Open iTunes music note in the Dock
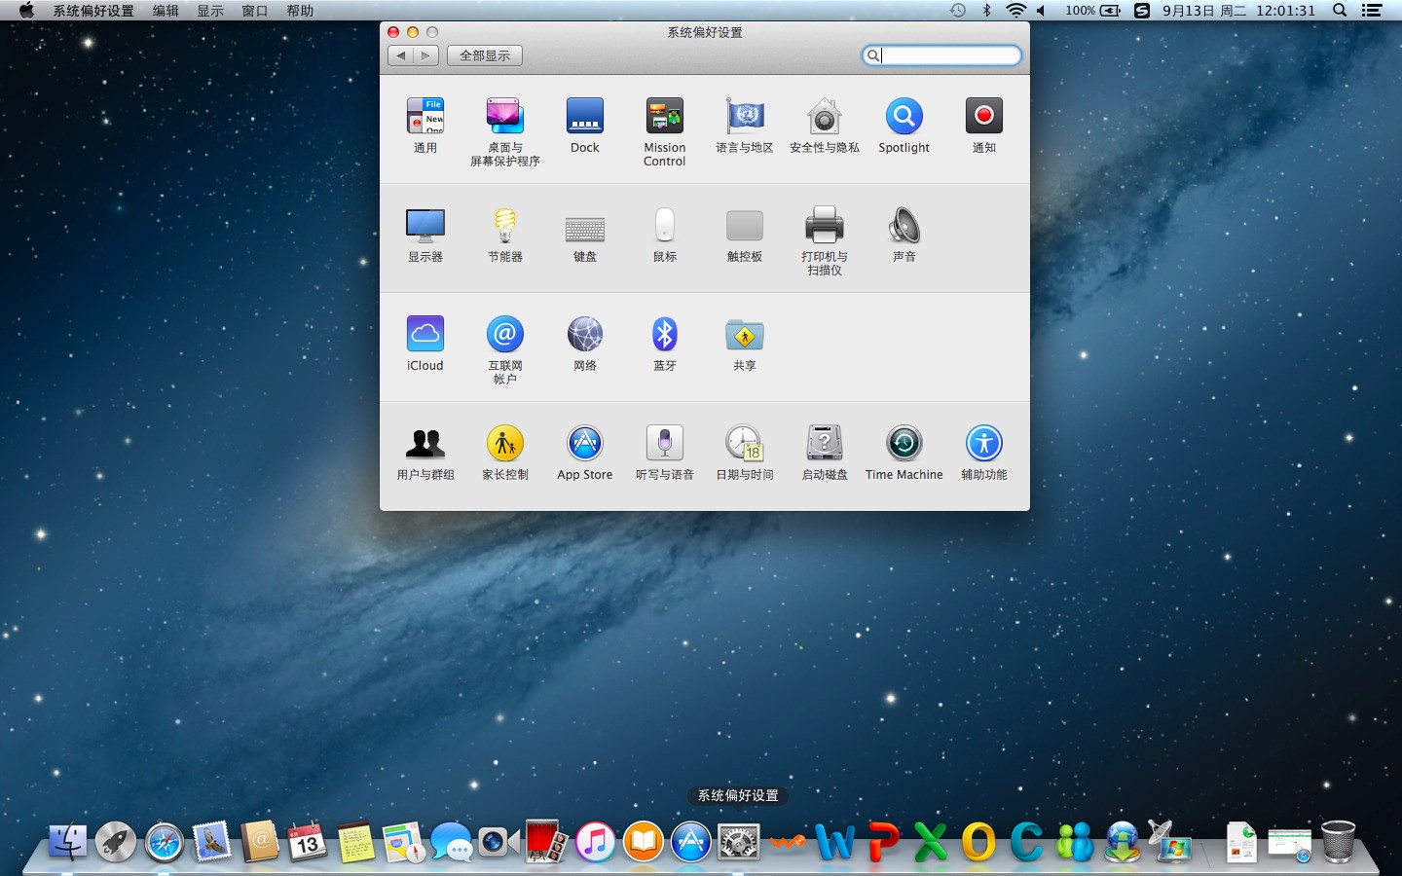1402x876 pixels. 595,842
